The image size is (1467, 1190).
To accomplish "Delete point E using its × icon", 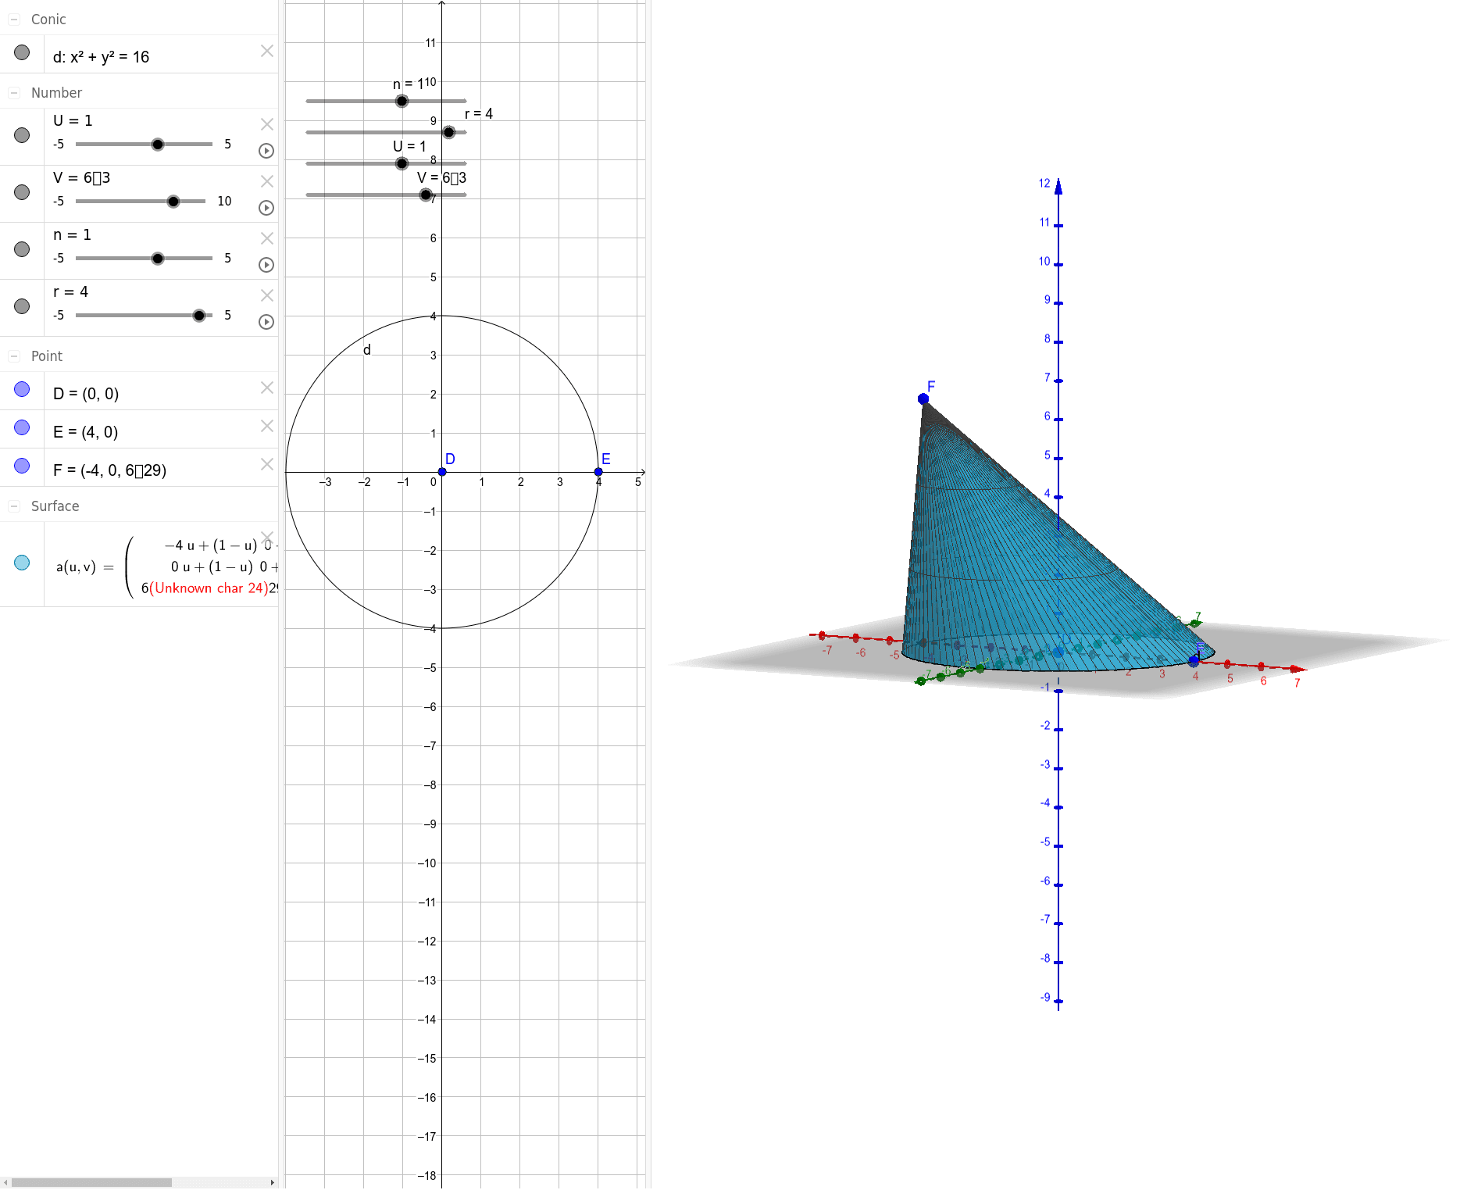I will (x=266, y=426).
